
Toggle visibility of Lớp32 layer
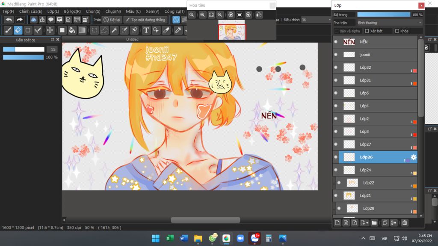pos(336,67)
